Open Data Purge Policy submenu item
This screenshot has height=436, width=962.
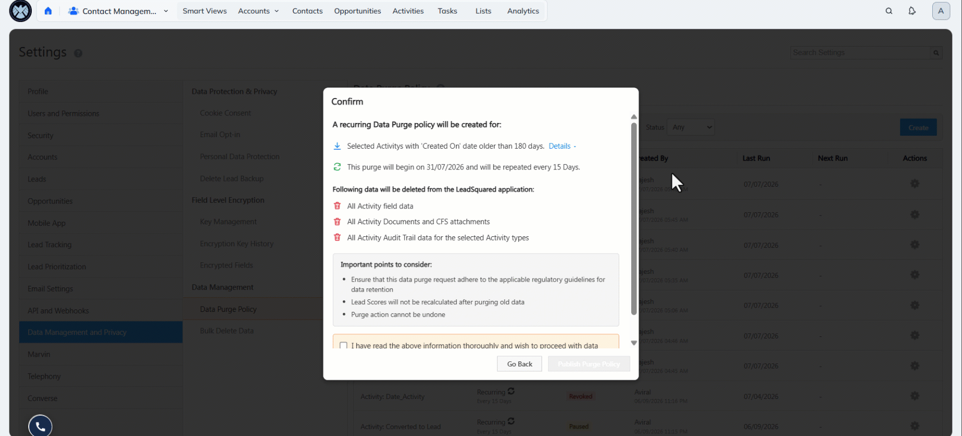coord(228,309)
